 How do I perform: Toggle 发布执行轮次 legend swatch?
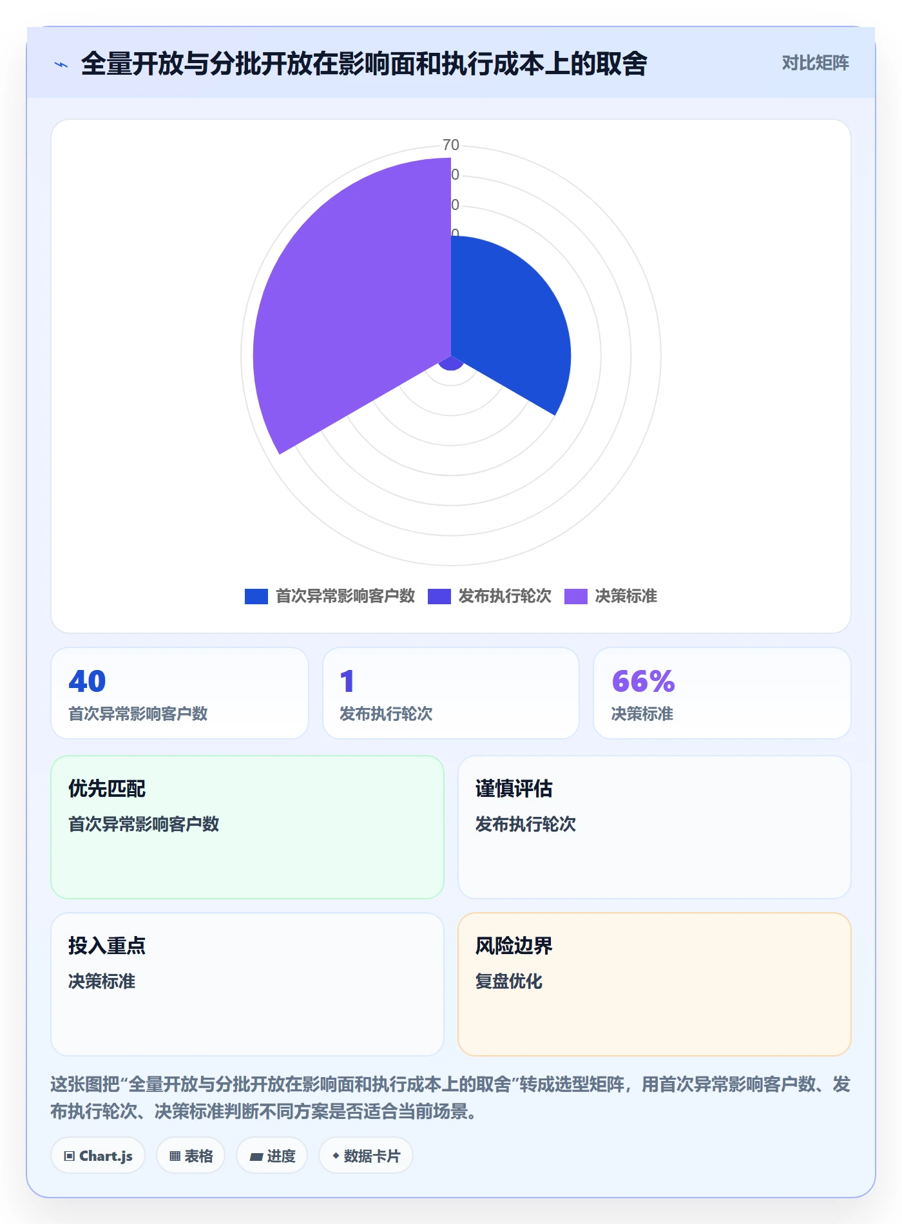pyautogui.click(x=439, y=597)
